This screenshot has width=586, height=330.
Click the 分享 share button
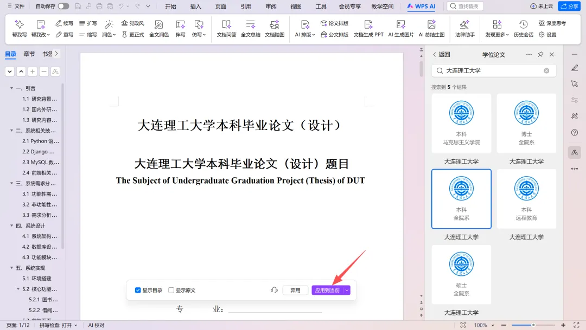569,6
